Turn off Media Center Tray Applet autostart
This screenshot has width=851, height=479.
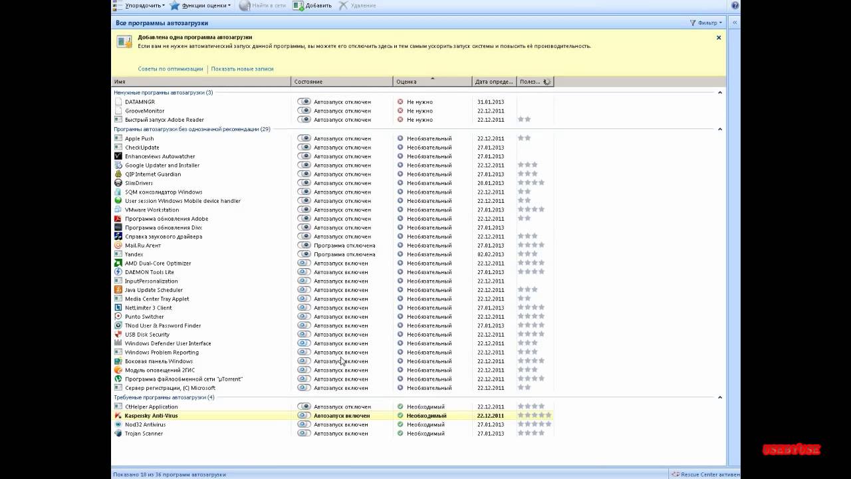(304, 299)
